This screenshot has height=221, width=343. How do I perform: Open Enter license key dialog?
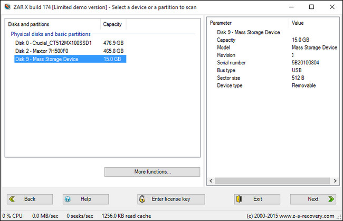pyautogui.click(x=171, y=199)
